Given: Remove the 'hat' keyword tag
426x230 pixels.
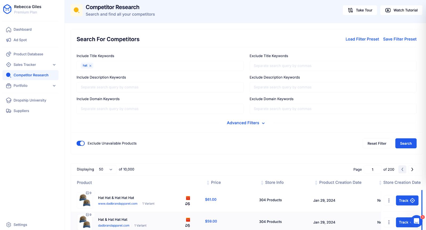Looking at the screenshot, I should point(90,66).
